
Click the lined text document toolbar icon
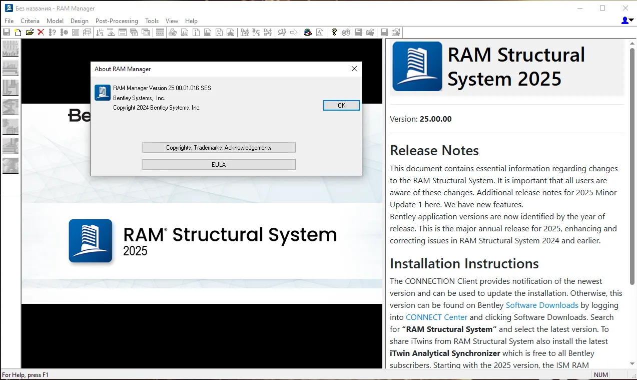pos(75,33)
